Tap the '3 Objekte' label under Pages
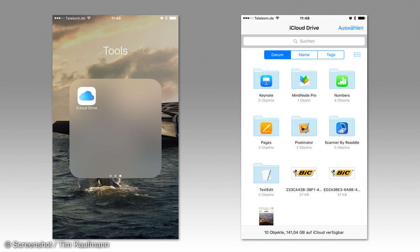 (x=266, y=148)
